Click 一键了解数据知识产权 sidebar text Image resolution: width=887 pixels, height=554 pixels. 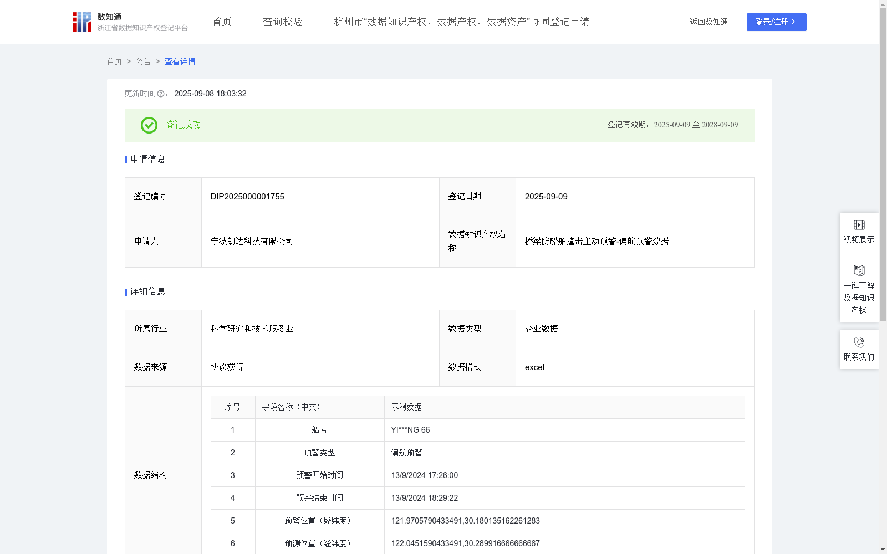pos(859,298)
